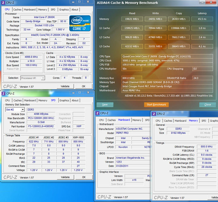This screenshot has height=202, width=218.
Task: Click the Close button in AIDA64 benchmark
Action: (x=207, y=105)
